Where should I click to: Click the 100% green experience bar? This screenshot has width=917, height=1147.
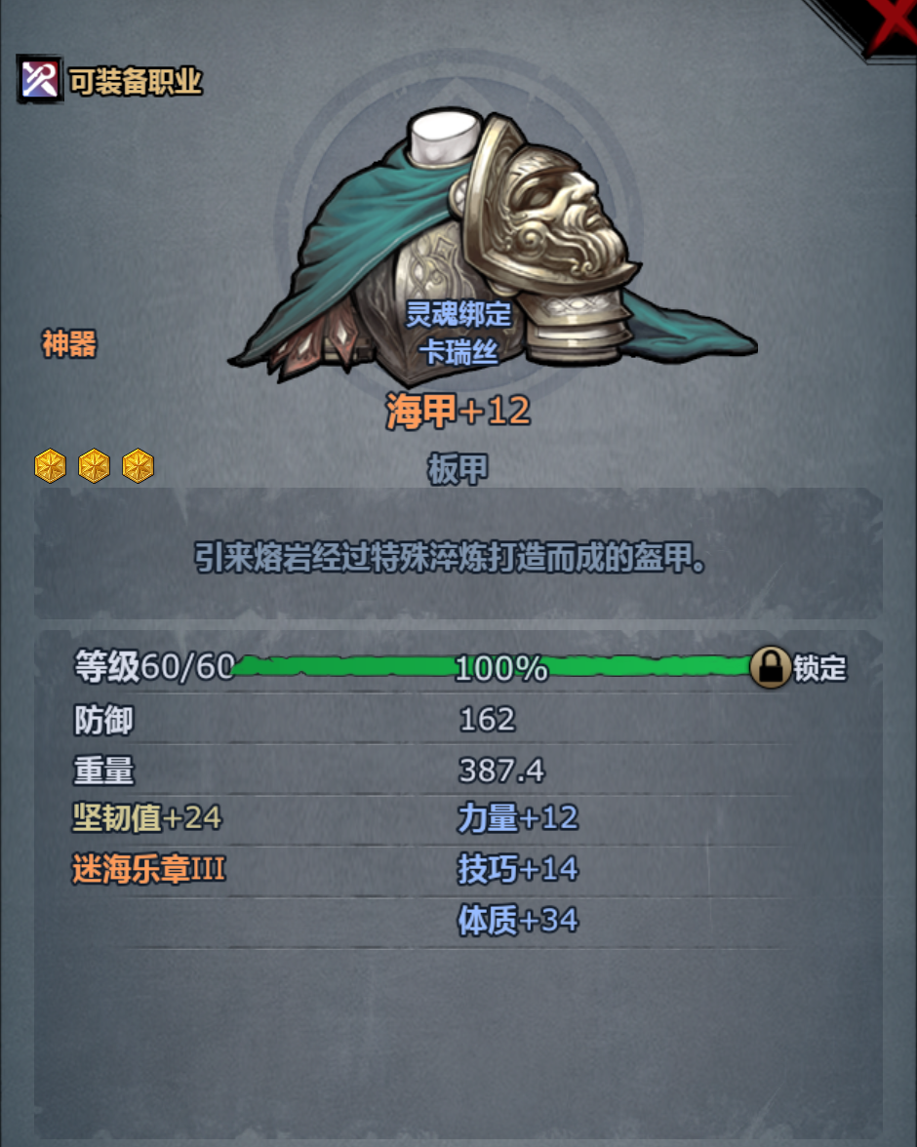(x=491, y=667)
